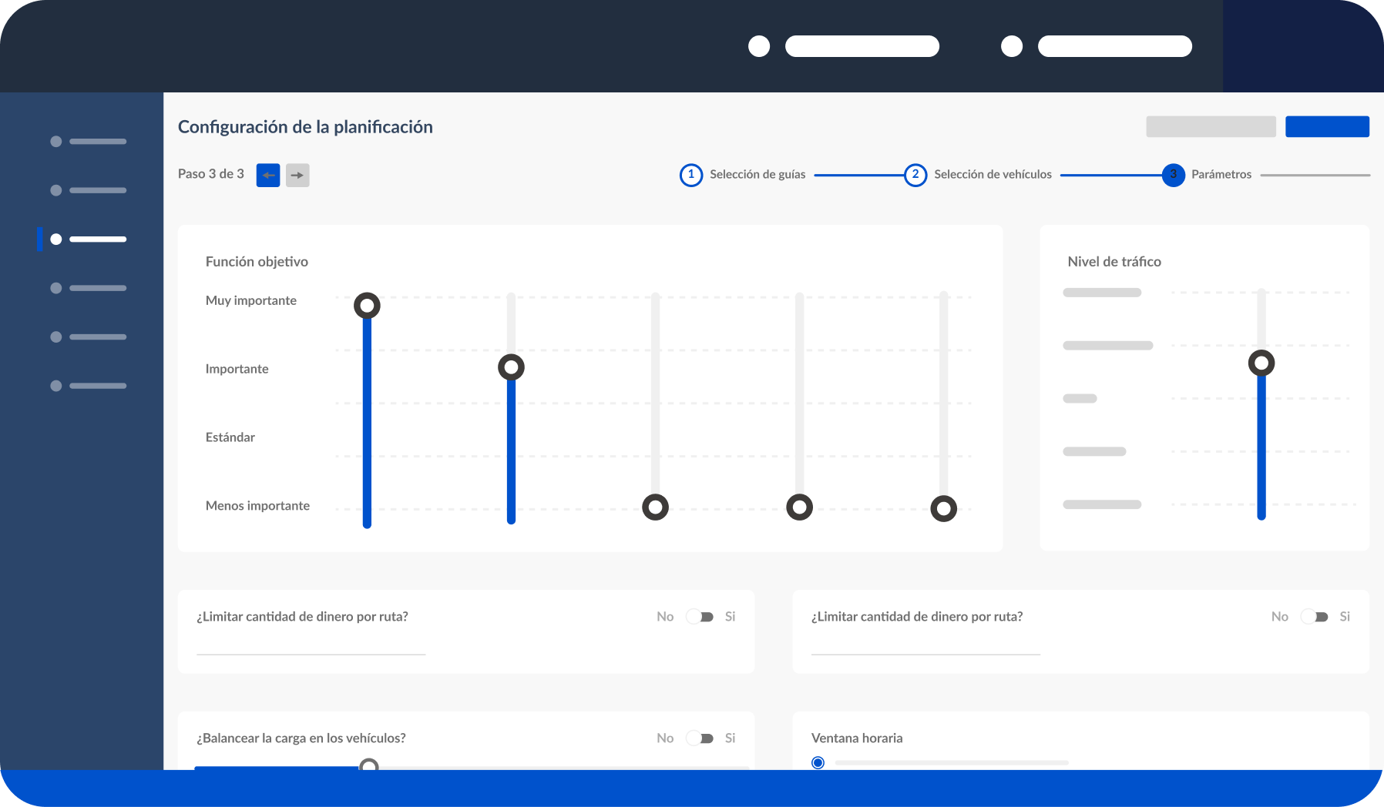Click the gray forward arrow step button
1384x807 pixels.
coord(297,175)
